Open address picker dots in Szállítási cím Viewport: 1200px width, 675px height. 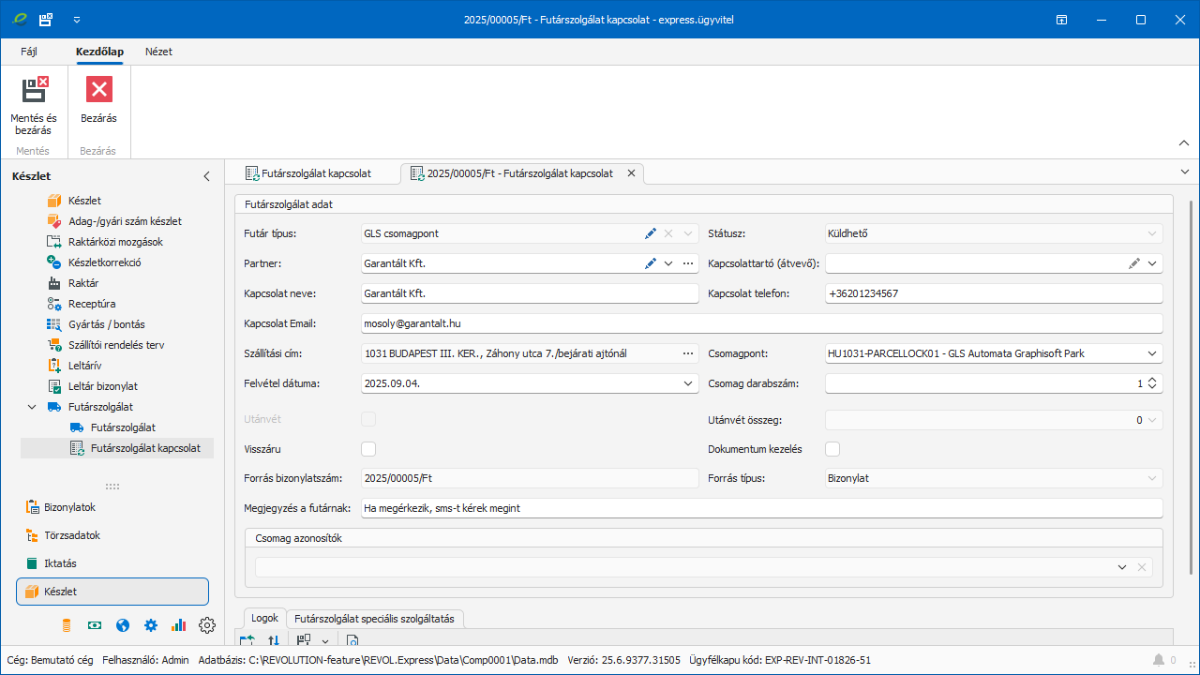tap(688, 353)
